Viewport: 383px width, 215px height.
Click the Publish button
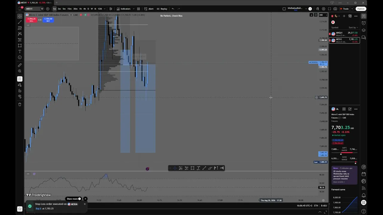pyautogui.click(x=361, y=9)
